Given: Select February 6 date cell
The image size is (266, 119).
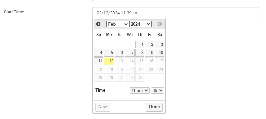Looking at the screenshot, I should tap(119, 53).
